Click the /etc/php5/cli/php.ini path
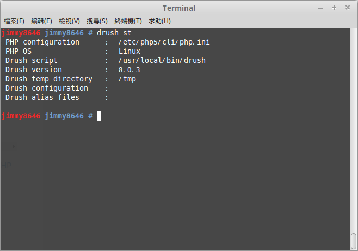 coord(164,42)
